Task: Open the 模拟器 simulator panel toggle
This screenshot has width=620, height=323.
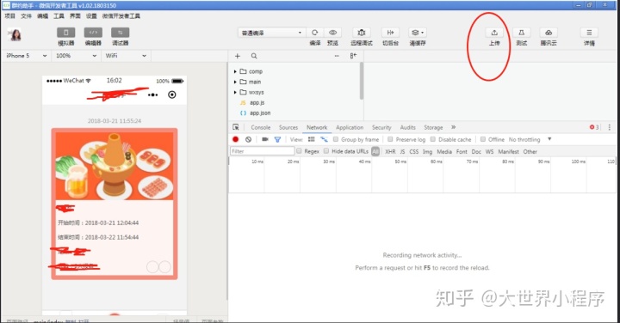Action: point(65,33)
